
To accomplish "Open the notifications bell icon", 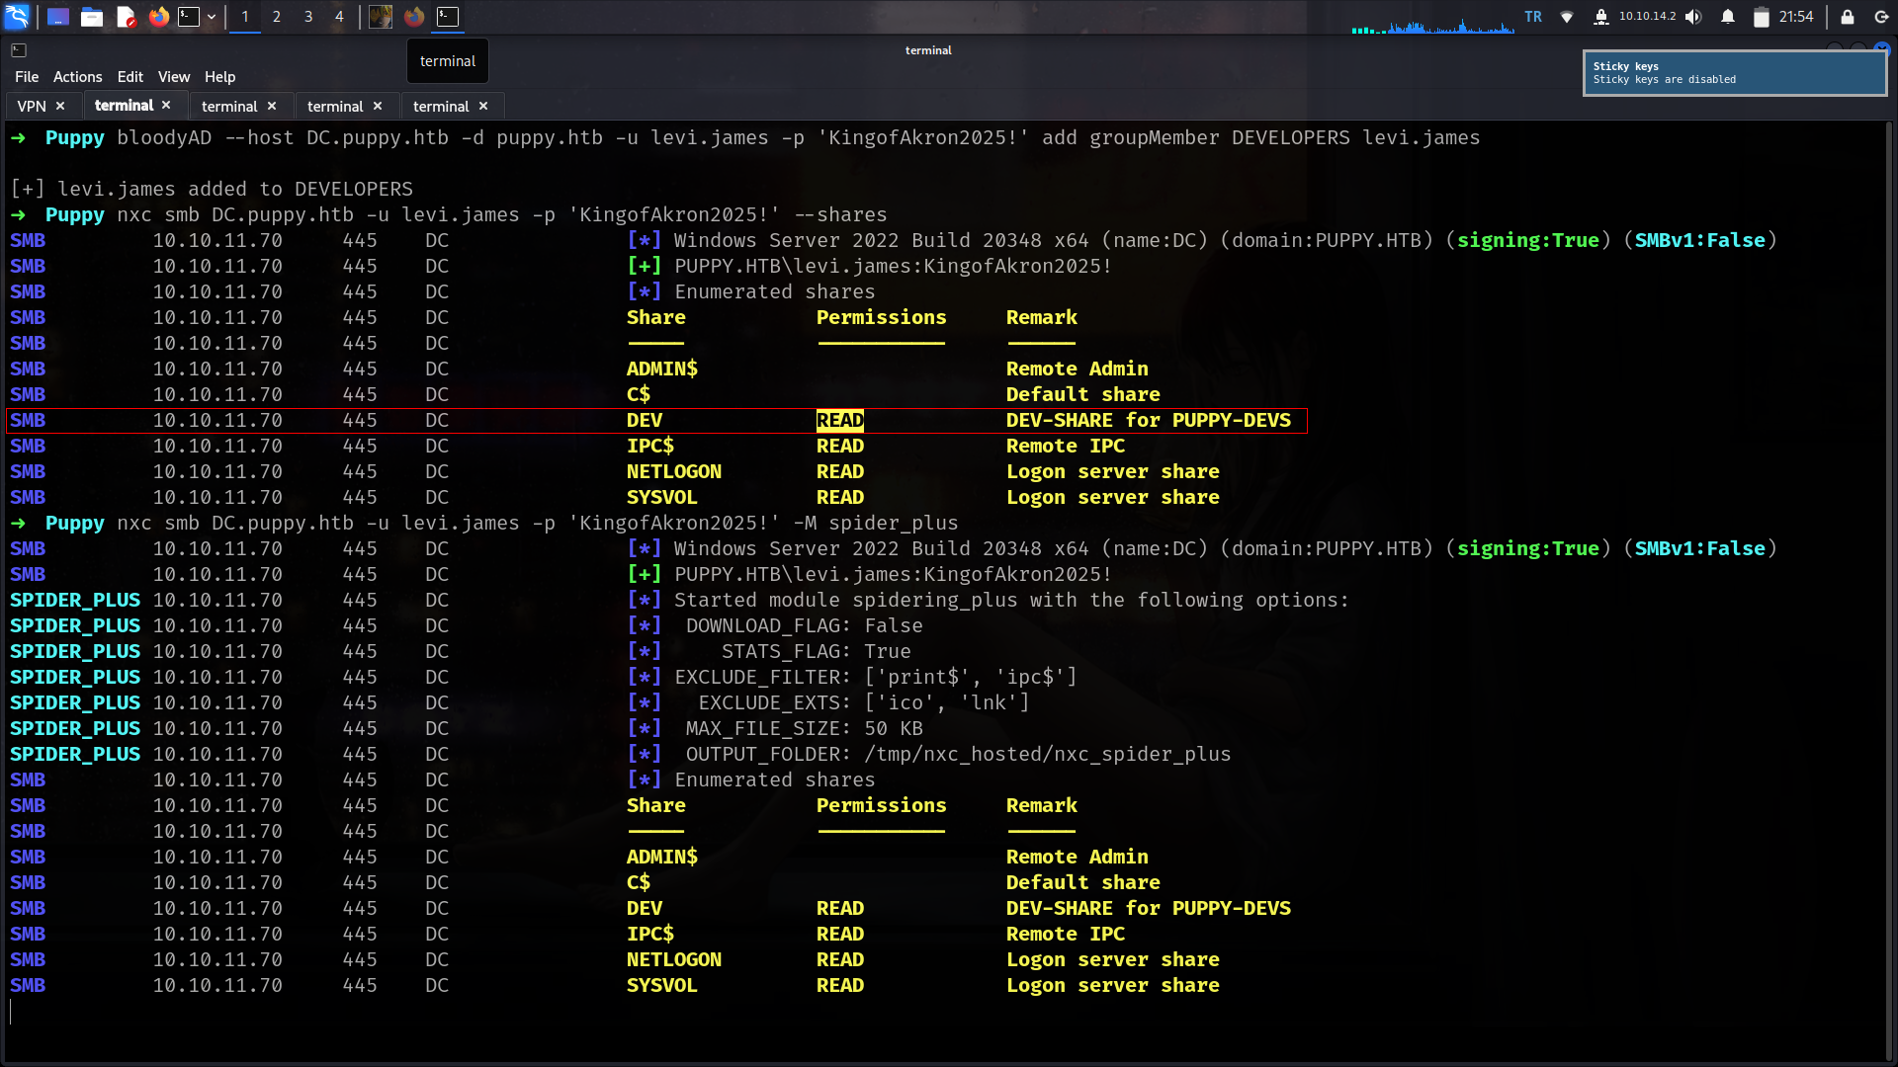I will 1728,16.
